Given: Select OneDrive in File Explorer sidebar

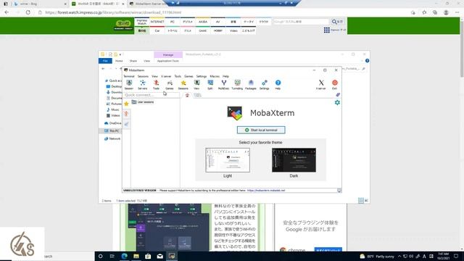Looking at the screenshot, I should 113,123.
